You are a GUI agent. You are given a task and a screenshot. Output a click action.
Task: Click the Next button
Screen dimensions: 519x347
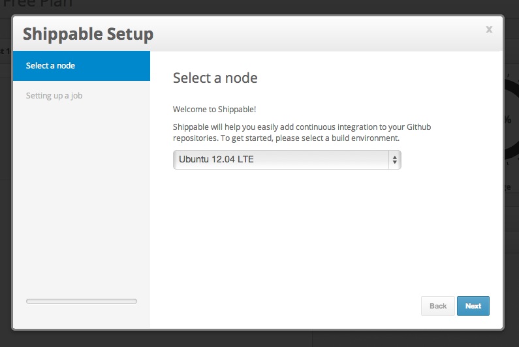[473, 306]
